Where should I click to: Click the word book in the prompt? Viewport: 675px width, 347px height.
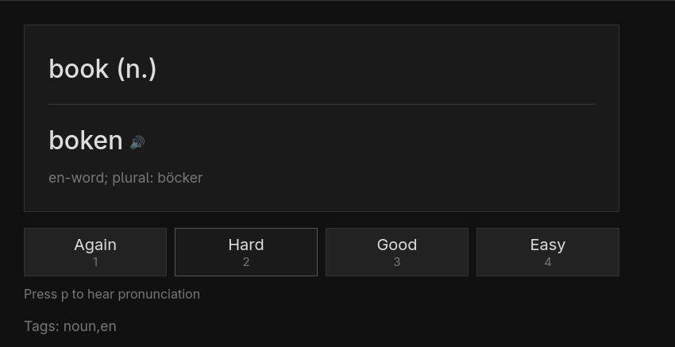click(x=79, y=69)
